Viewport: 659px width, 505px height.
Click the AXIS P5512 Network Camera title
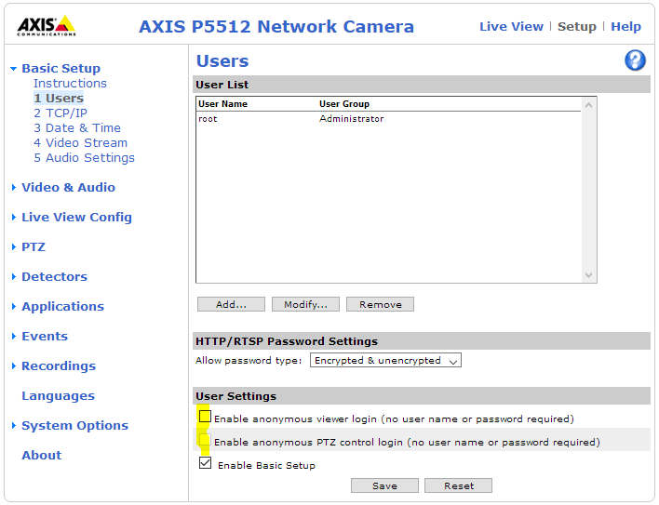pyautogui.click(x=276, y=26)
